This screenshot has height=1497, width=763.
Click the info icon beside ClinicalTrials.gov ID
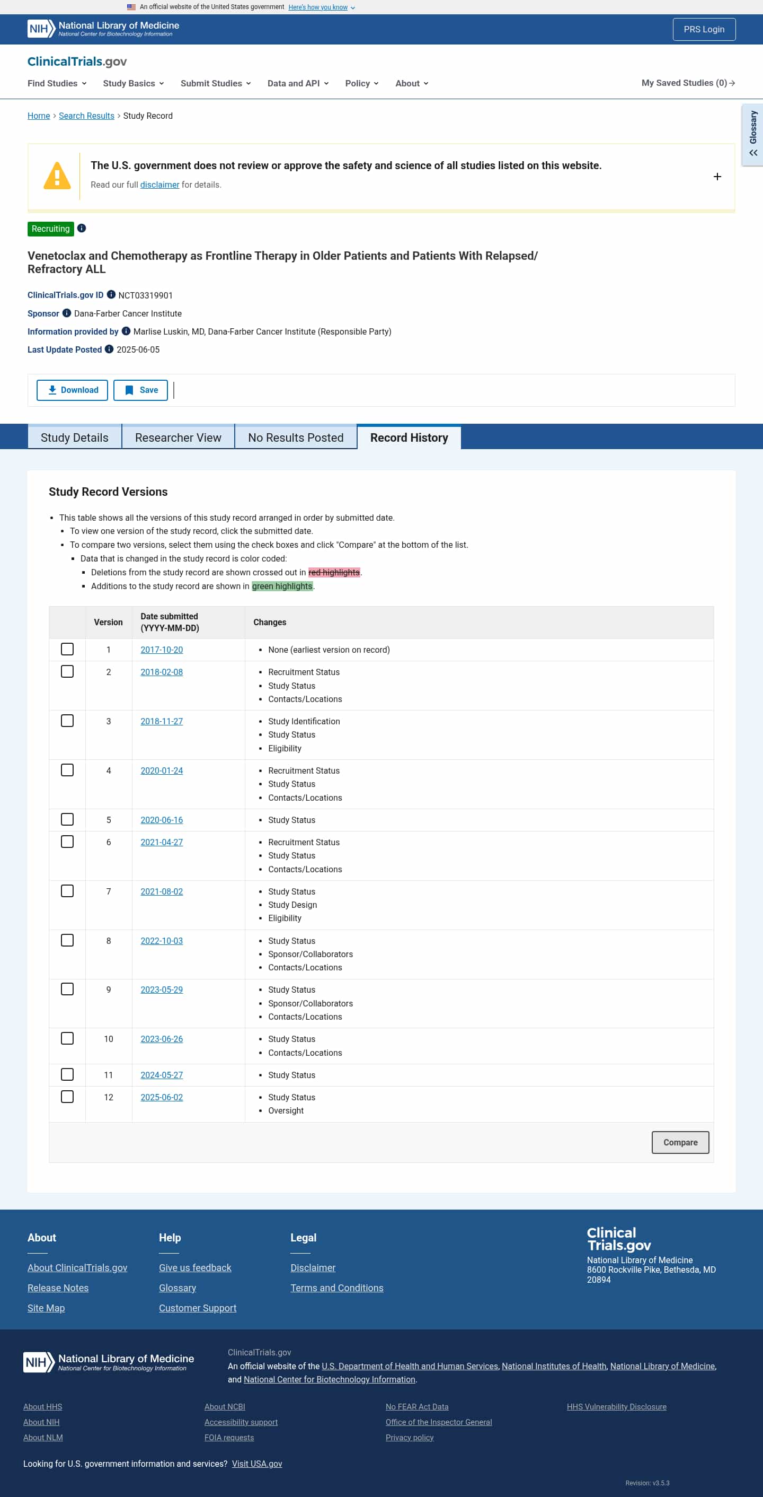tap(111, 295)
